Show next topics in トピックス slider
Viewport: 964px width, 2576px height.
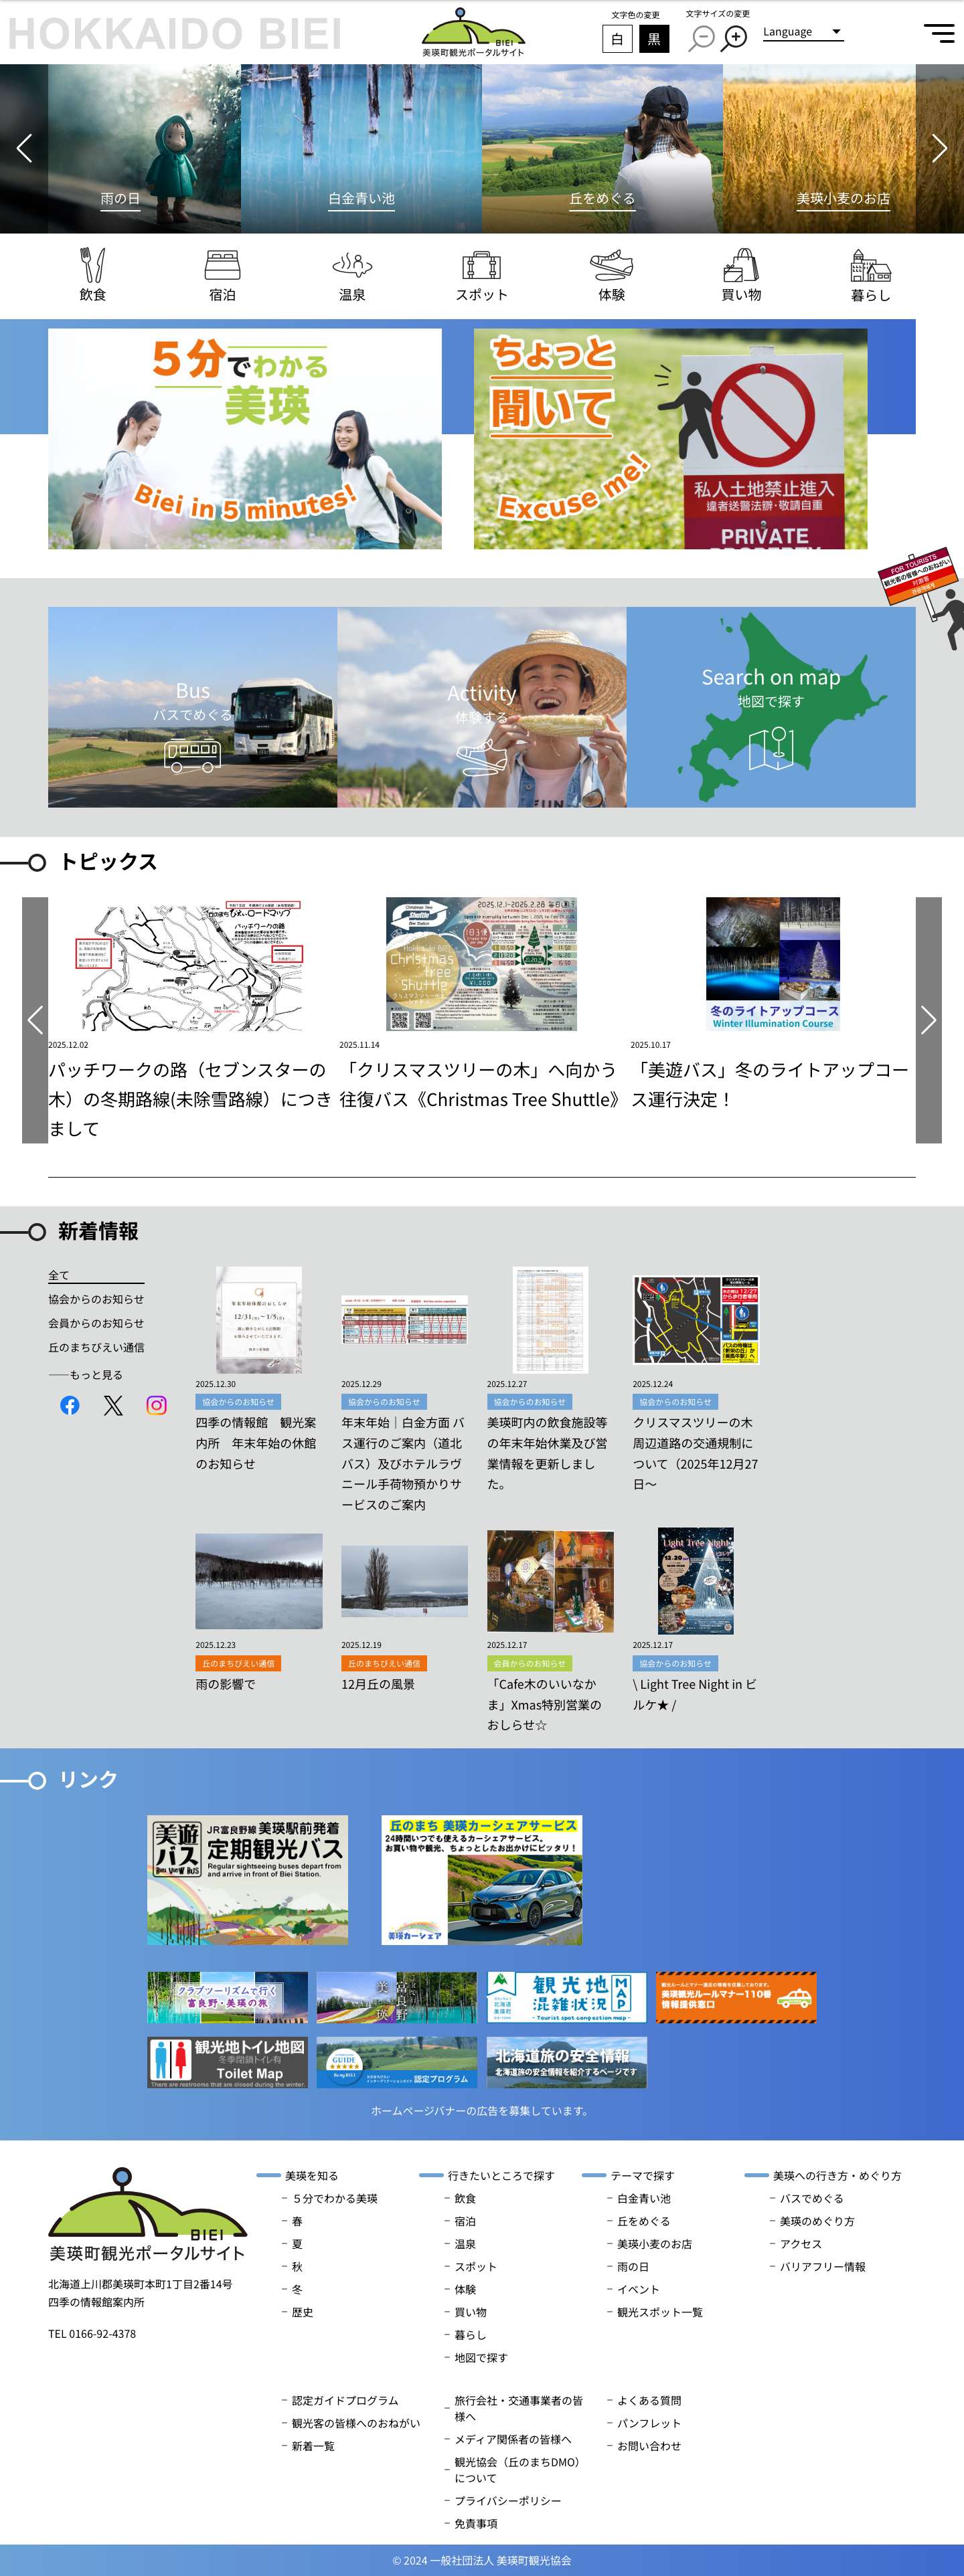click(x=929, y=1020)
